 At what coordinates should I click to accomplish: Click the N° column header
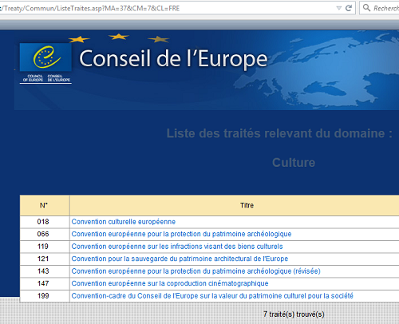[x=45, y=205]
